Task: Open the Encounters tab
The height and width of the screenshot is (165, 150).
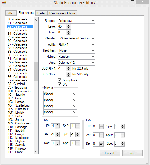Action: [26, 13]
